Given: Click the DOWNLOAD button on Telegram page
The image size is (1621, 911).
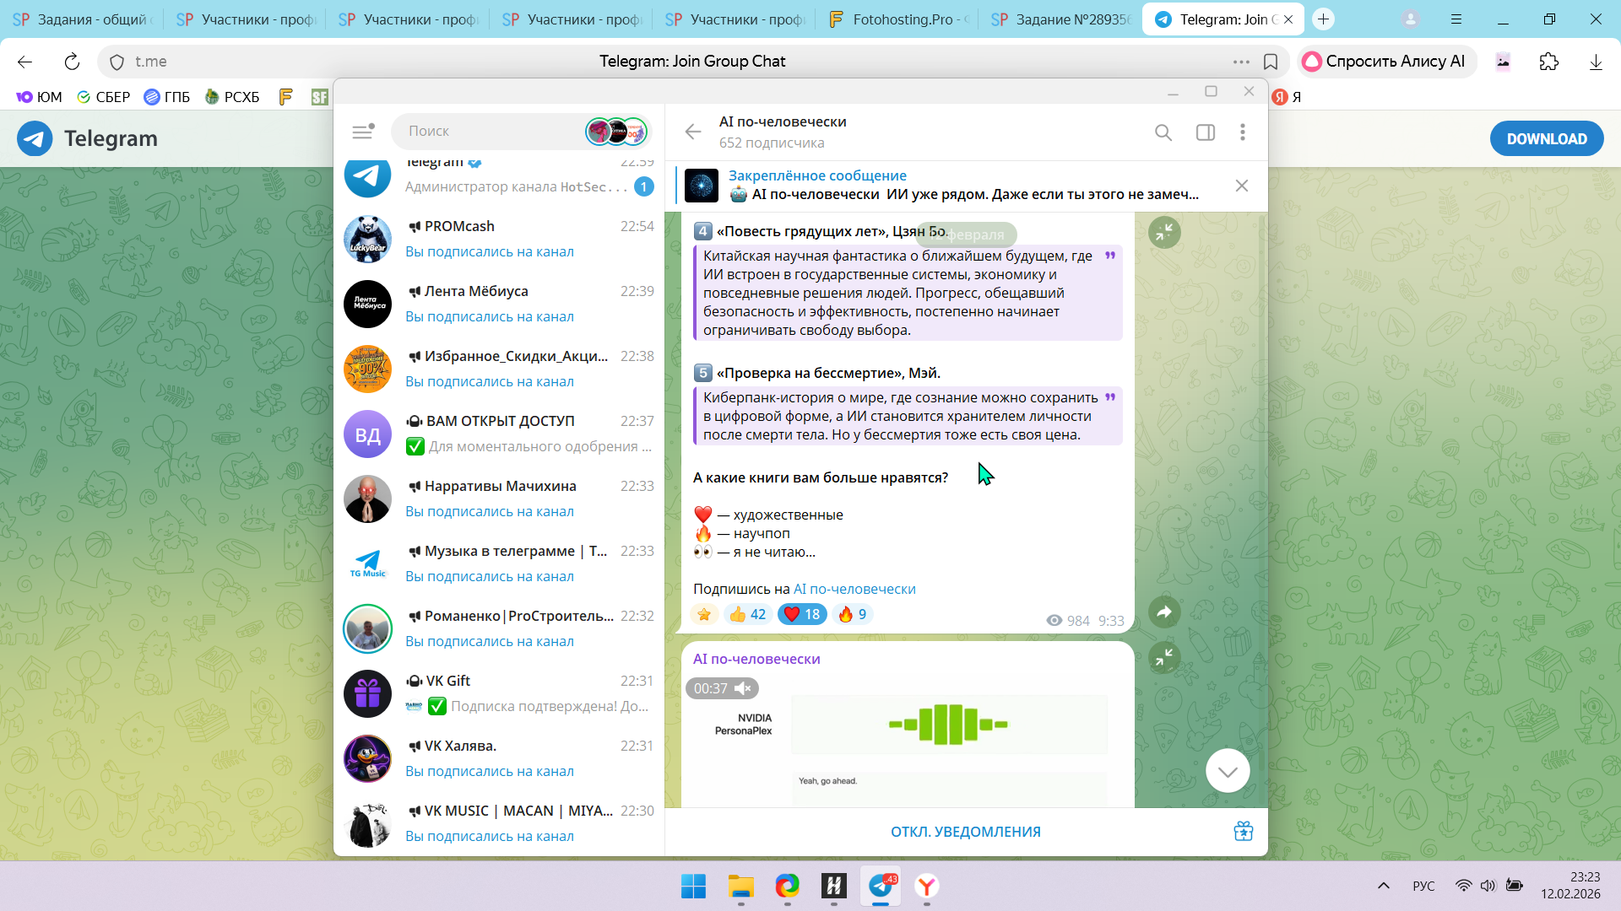Looking at the screenshot, I should click(1546, 139).
